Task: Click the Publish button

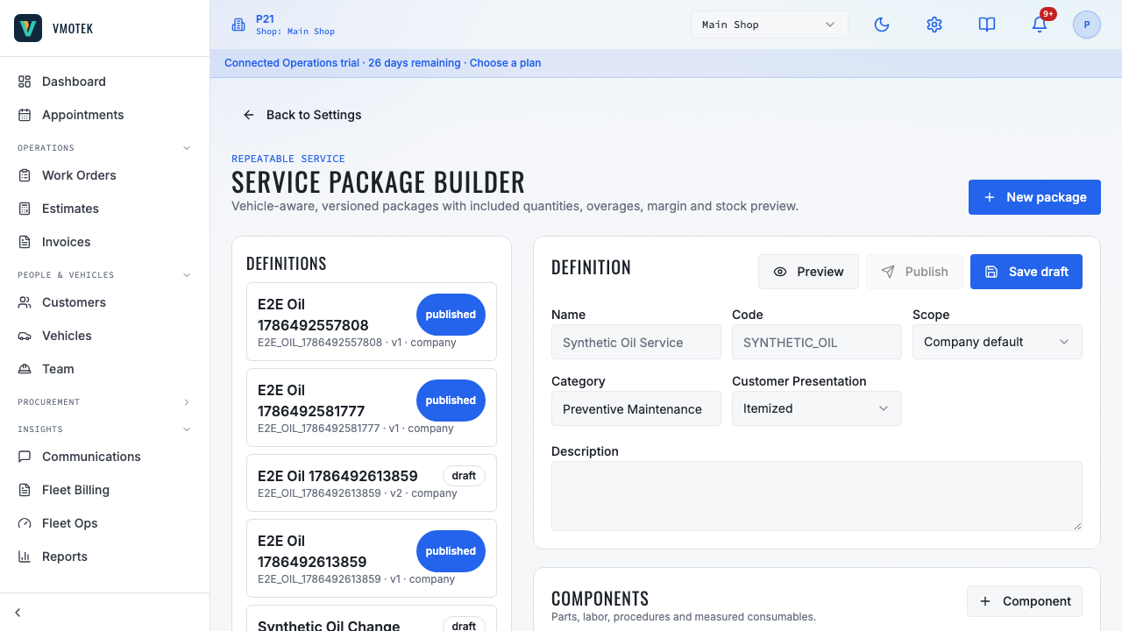Action: point(914,272)
